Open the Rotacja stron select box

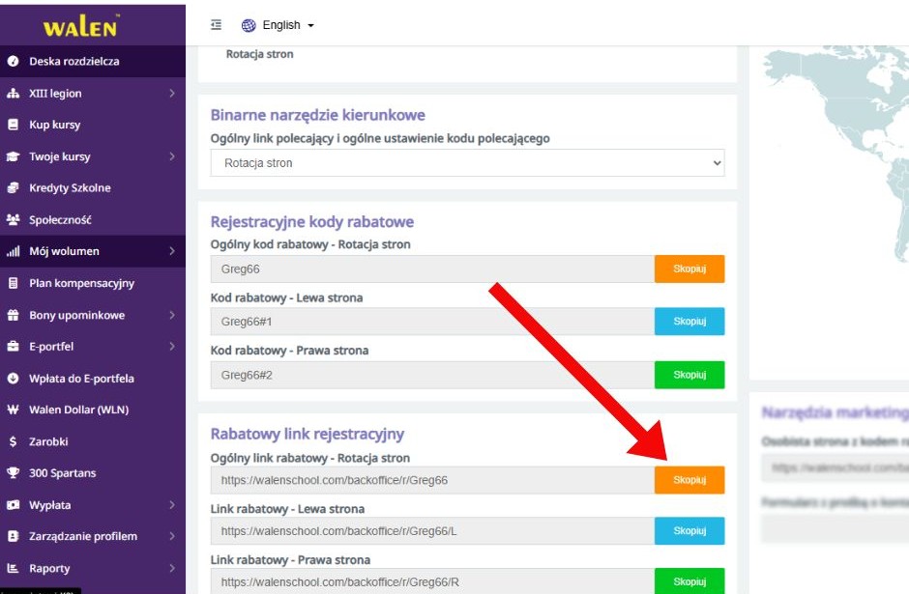point(467,163)
